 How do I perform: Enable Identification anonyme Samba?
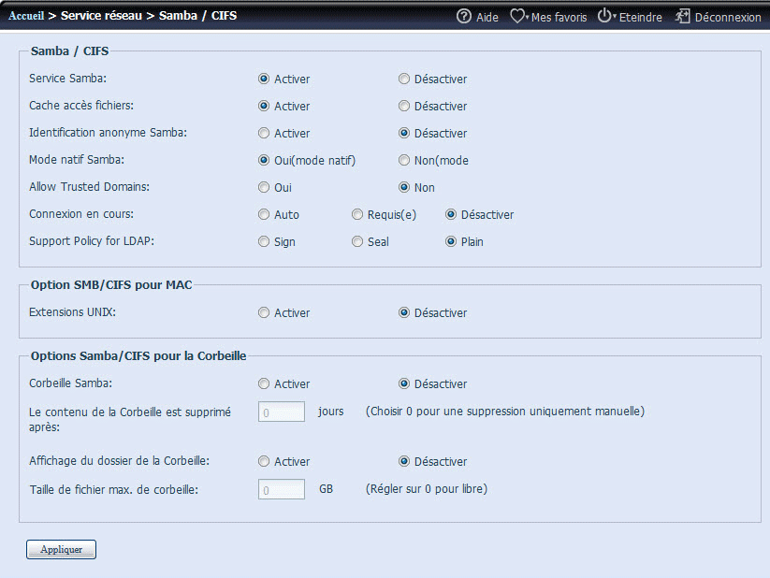[264, 134]
